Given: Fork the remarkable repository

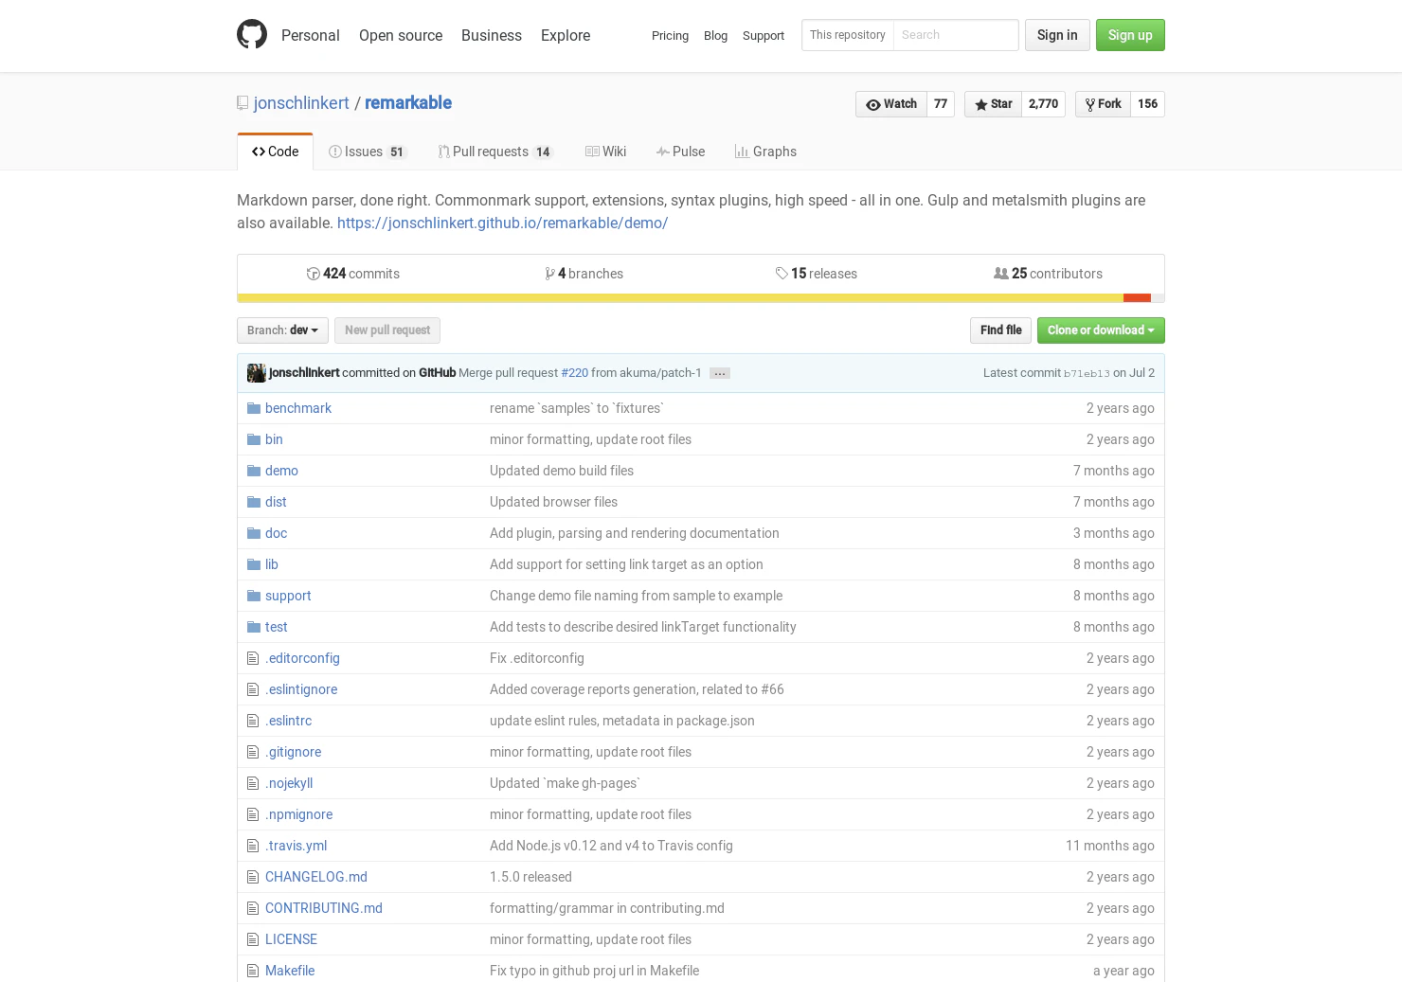Looking at the screenshot, I should (x=1103, y=104).
